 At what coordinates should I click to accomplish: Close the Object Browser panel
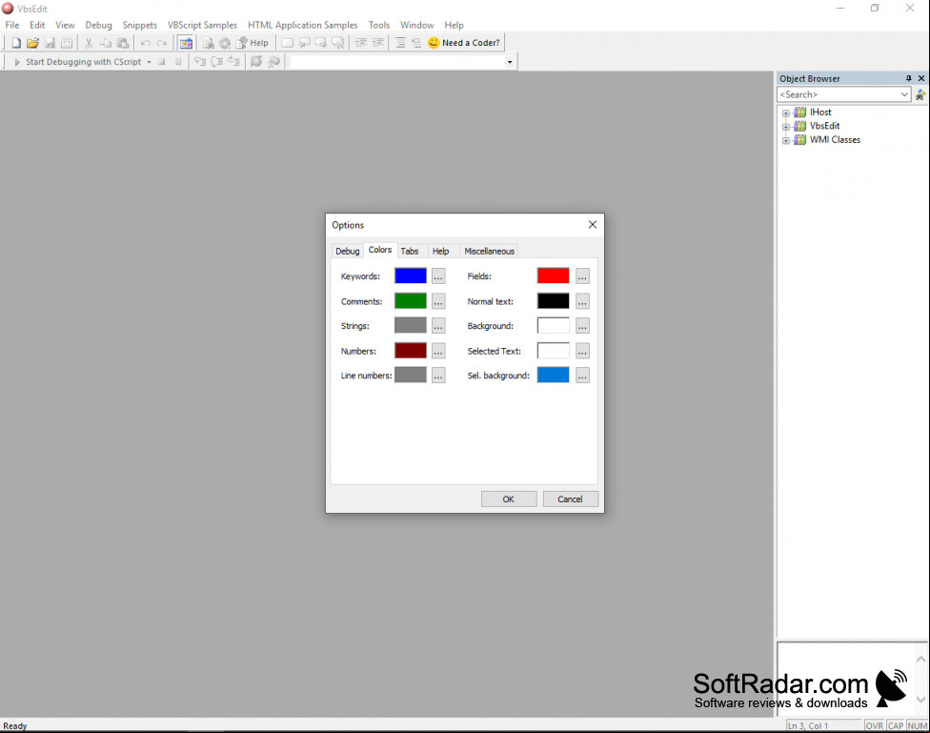click(921, 78)
